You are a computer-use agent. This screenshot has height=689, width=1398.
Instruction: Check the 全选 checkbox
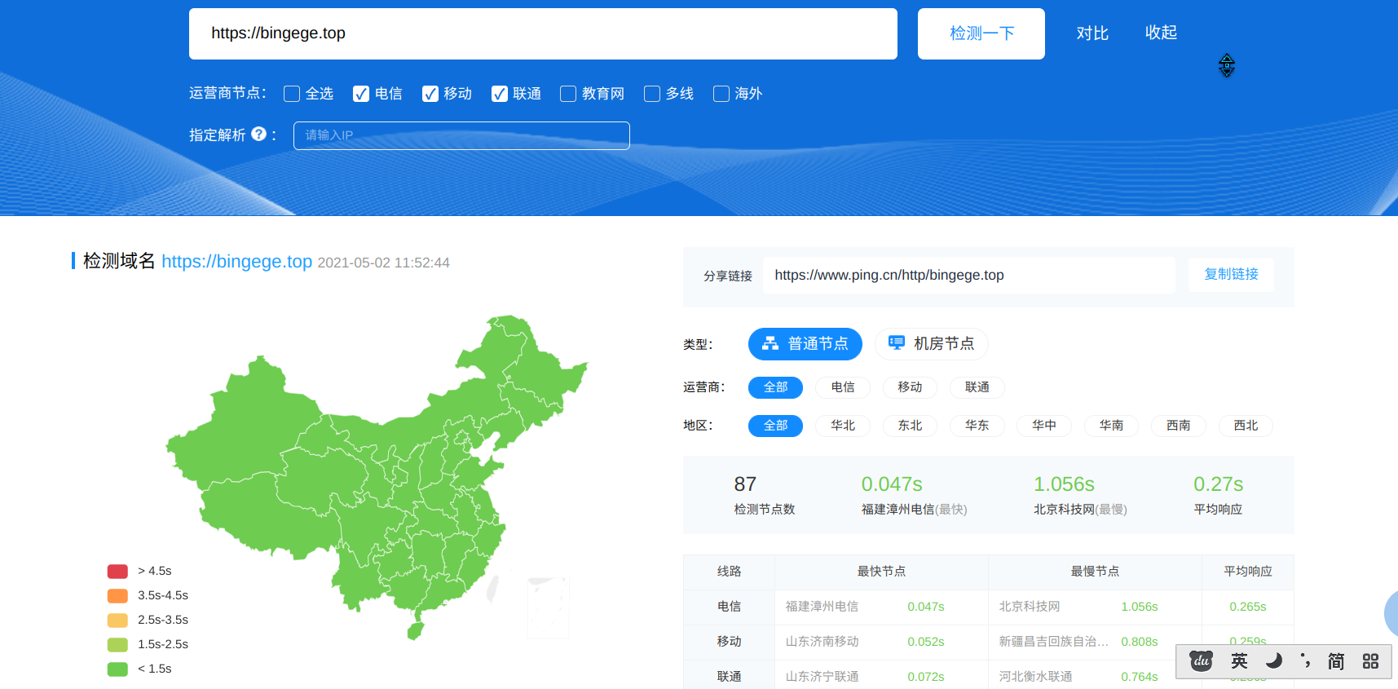pos(291,94)
